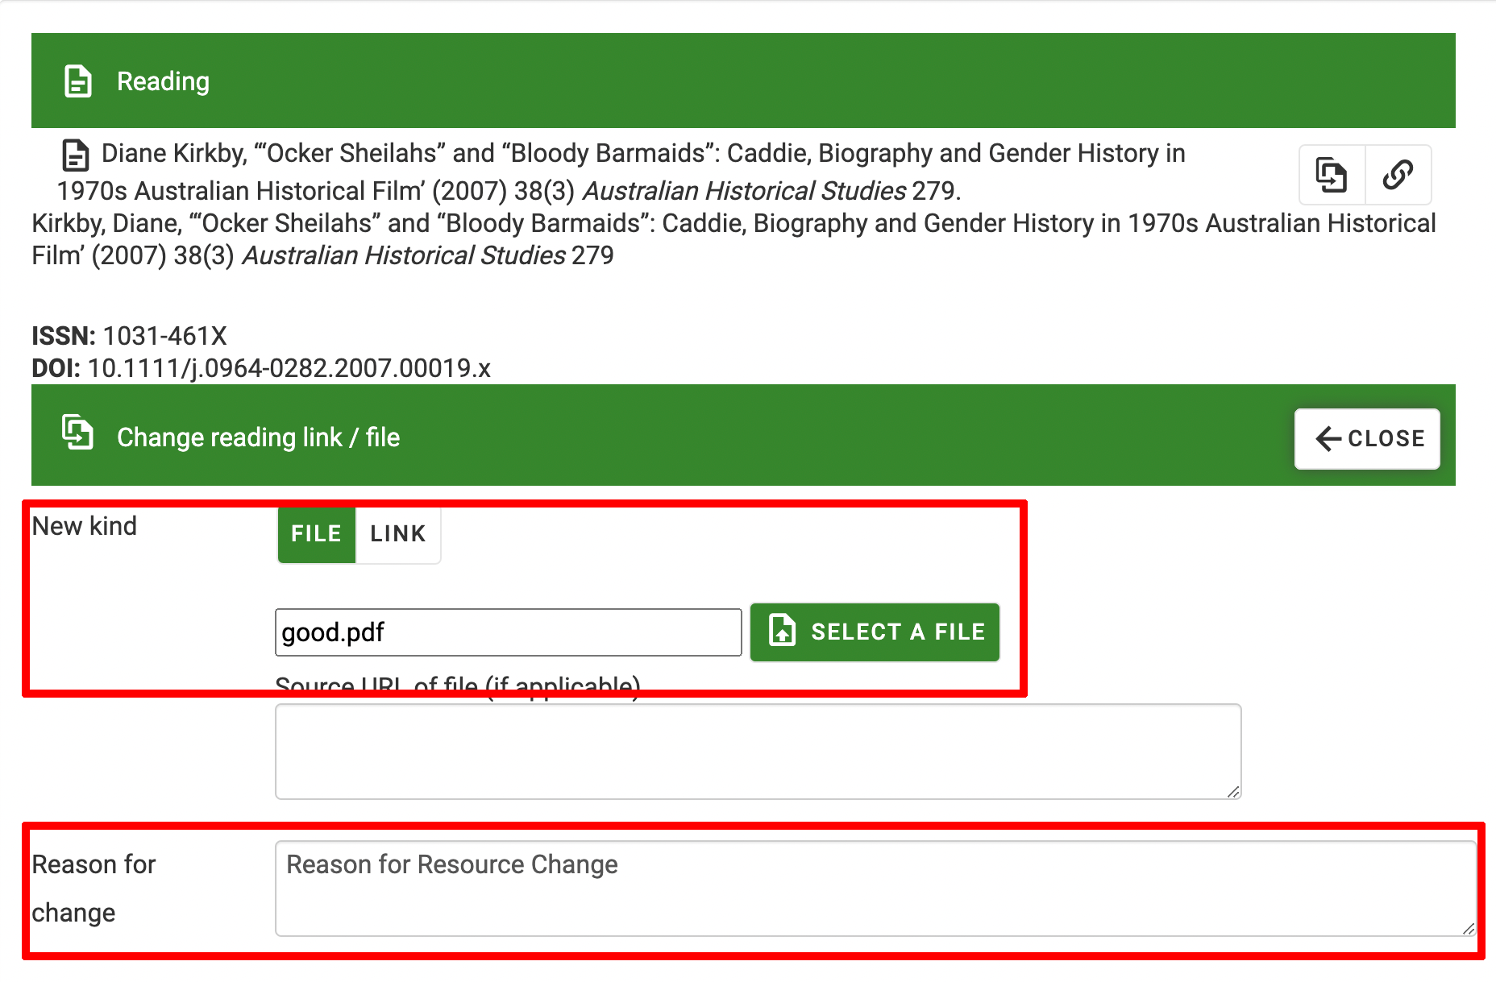
Task: Click the Reading section header
Action: (x=164, y=81)
